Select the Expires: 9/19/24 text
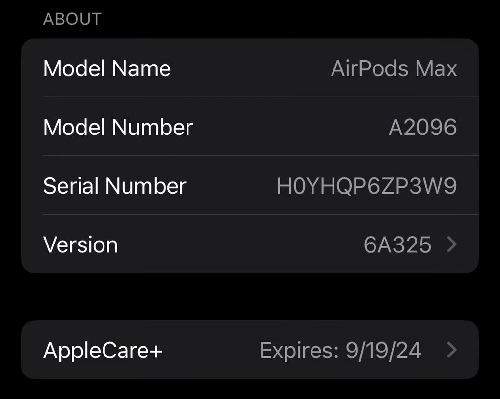This screenshot has width=500, height=399. 340,350
